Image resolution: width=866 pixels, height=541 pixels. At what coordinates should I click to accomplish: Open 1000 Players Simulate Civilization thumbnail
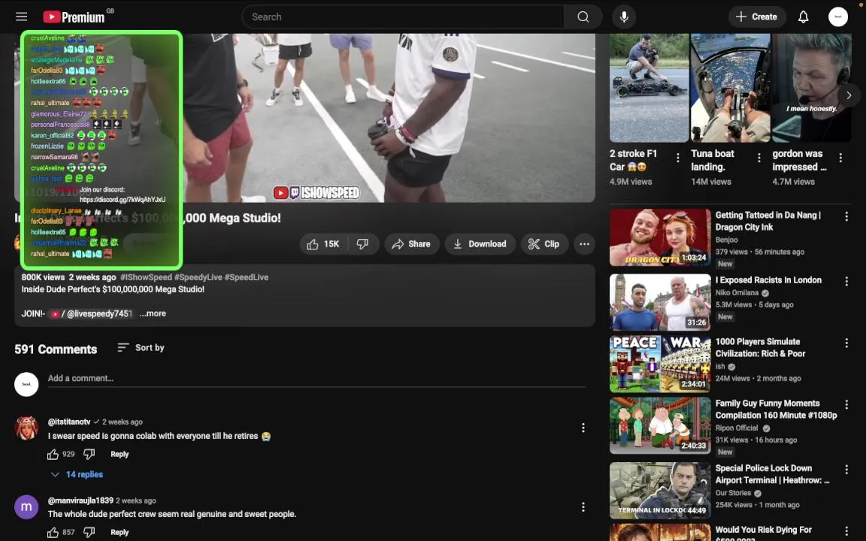point(660,364)
